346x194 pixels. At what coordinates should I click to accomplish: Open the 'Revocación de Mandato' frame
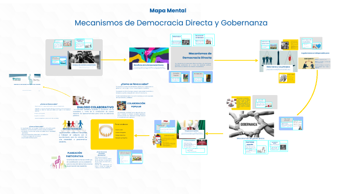pos(203,40)
